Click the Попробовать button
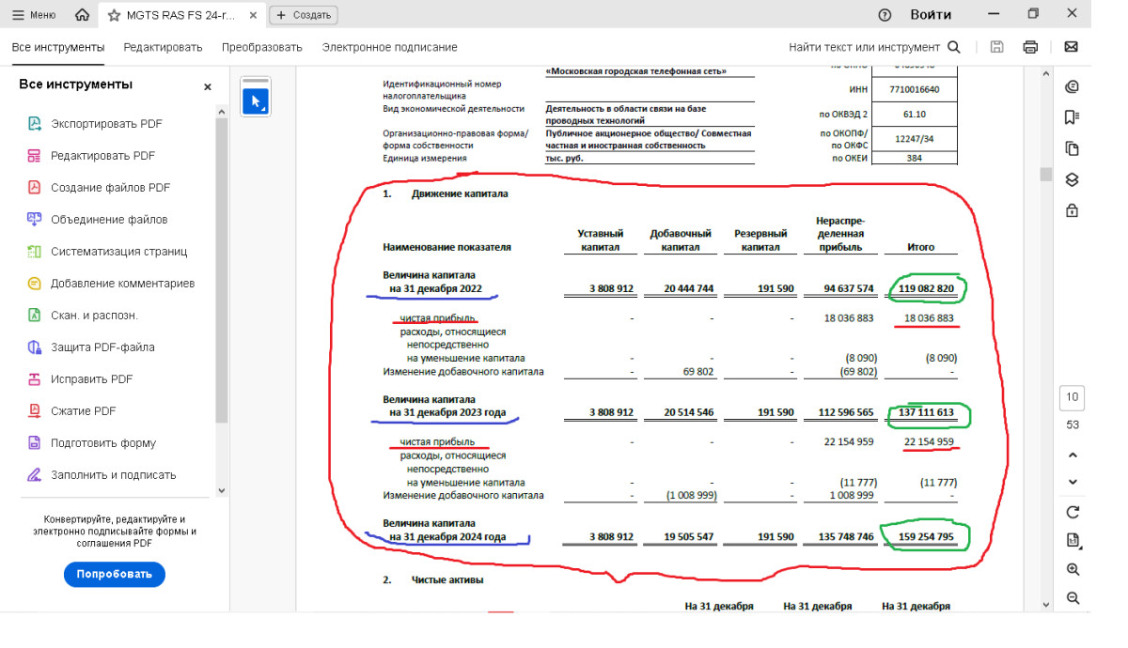 pyautogui.click(x=115, y=575)
